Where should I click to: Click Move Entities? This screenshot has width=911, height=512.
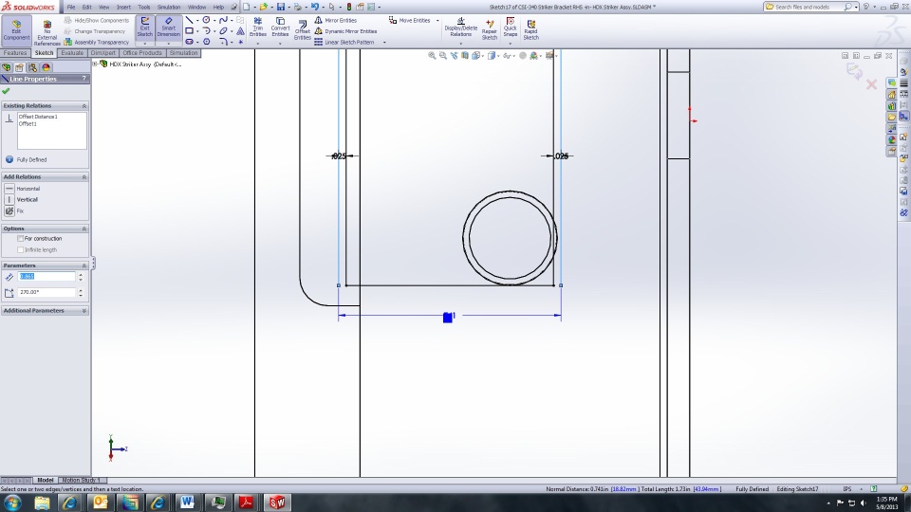410,20
